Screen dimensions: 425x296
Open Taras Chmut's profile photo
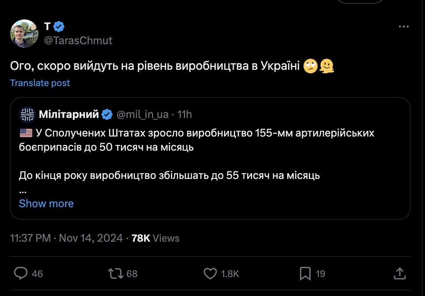click(24, 34)
